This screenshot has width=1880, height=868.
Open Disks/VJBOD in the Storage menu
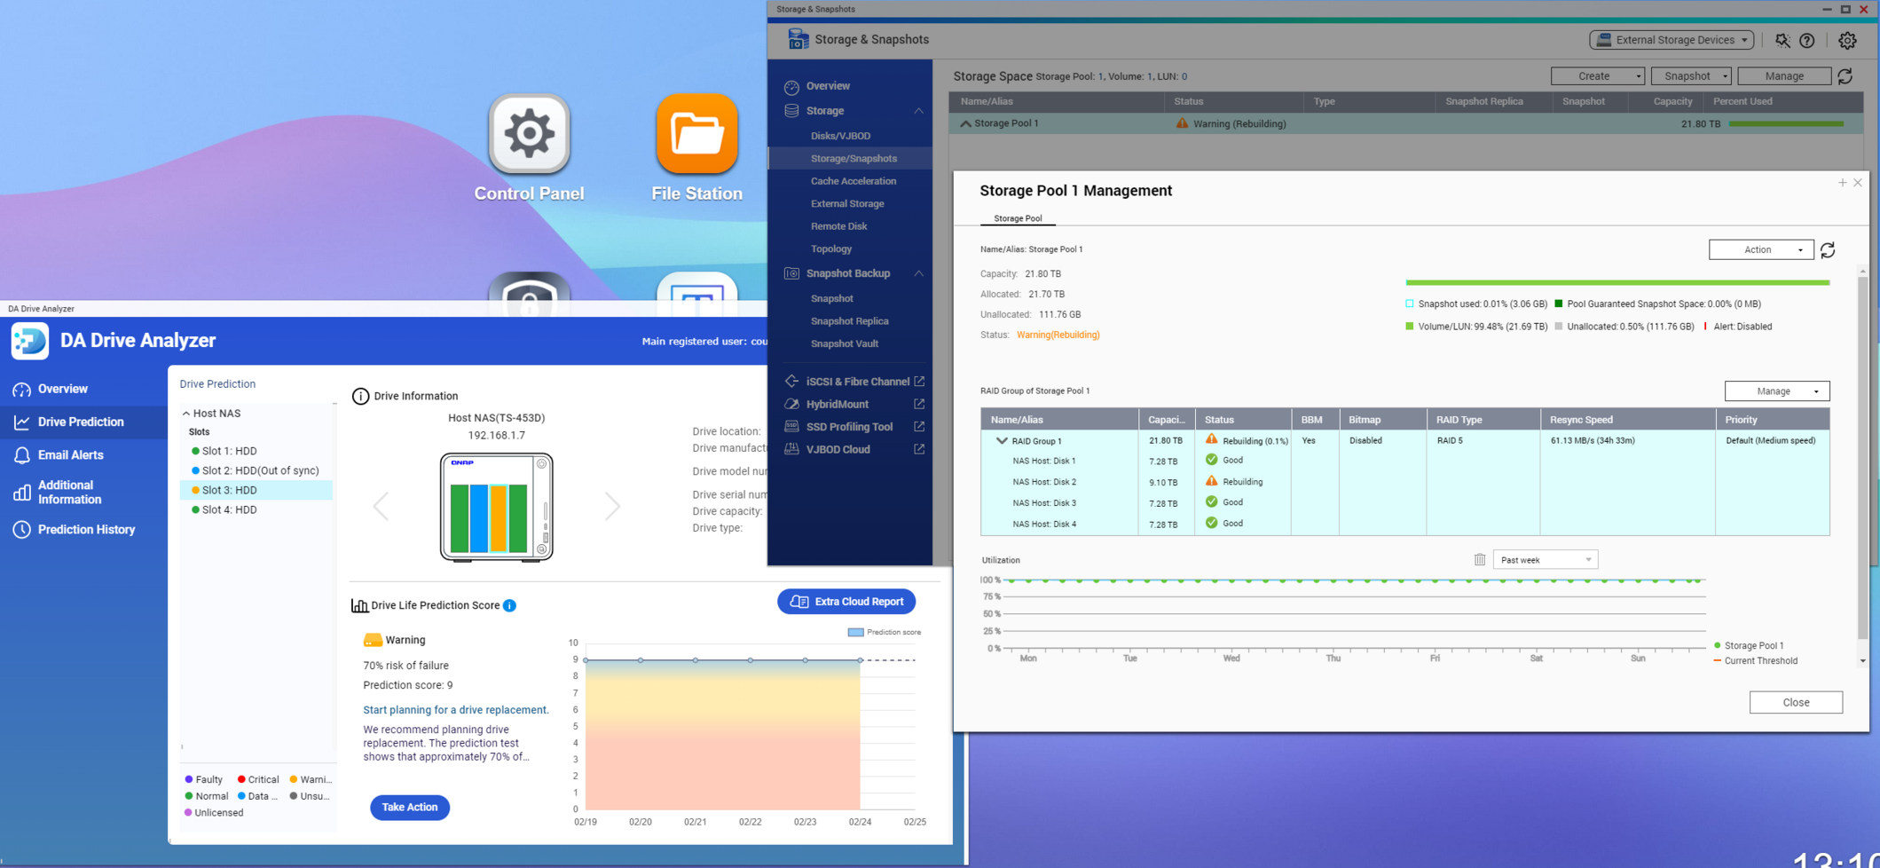(839, 136)
